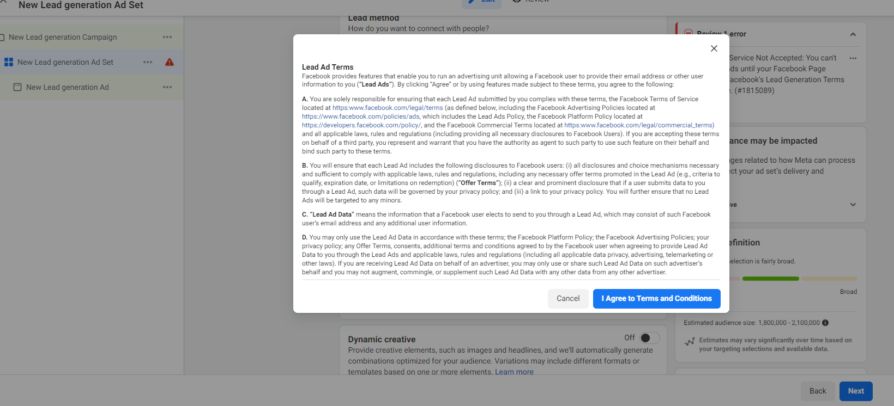Open the legal/commercial_terms link

pos(639,125)
